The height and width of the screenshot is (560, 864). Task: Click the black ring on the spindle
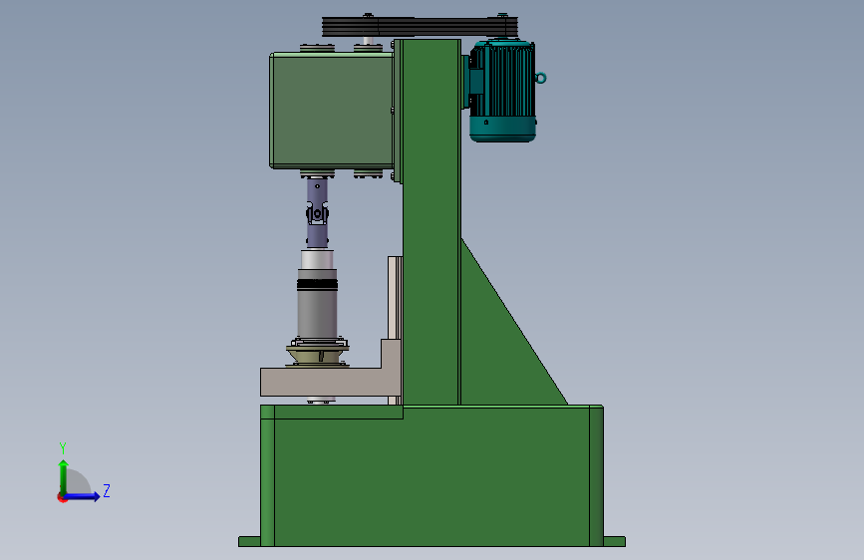(x=317, y=284)
